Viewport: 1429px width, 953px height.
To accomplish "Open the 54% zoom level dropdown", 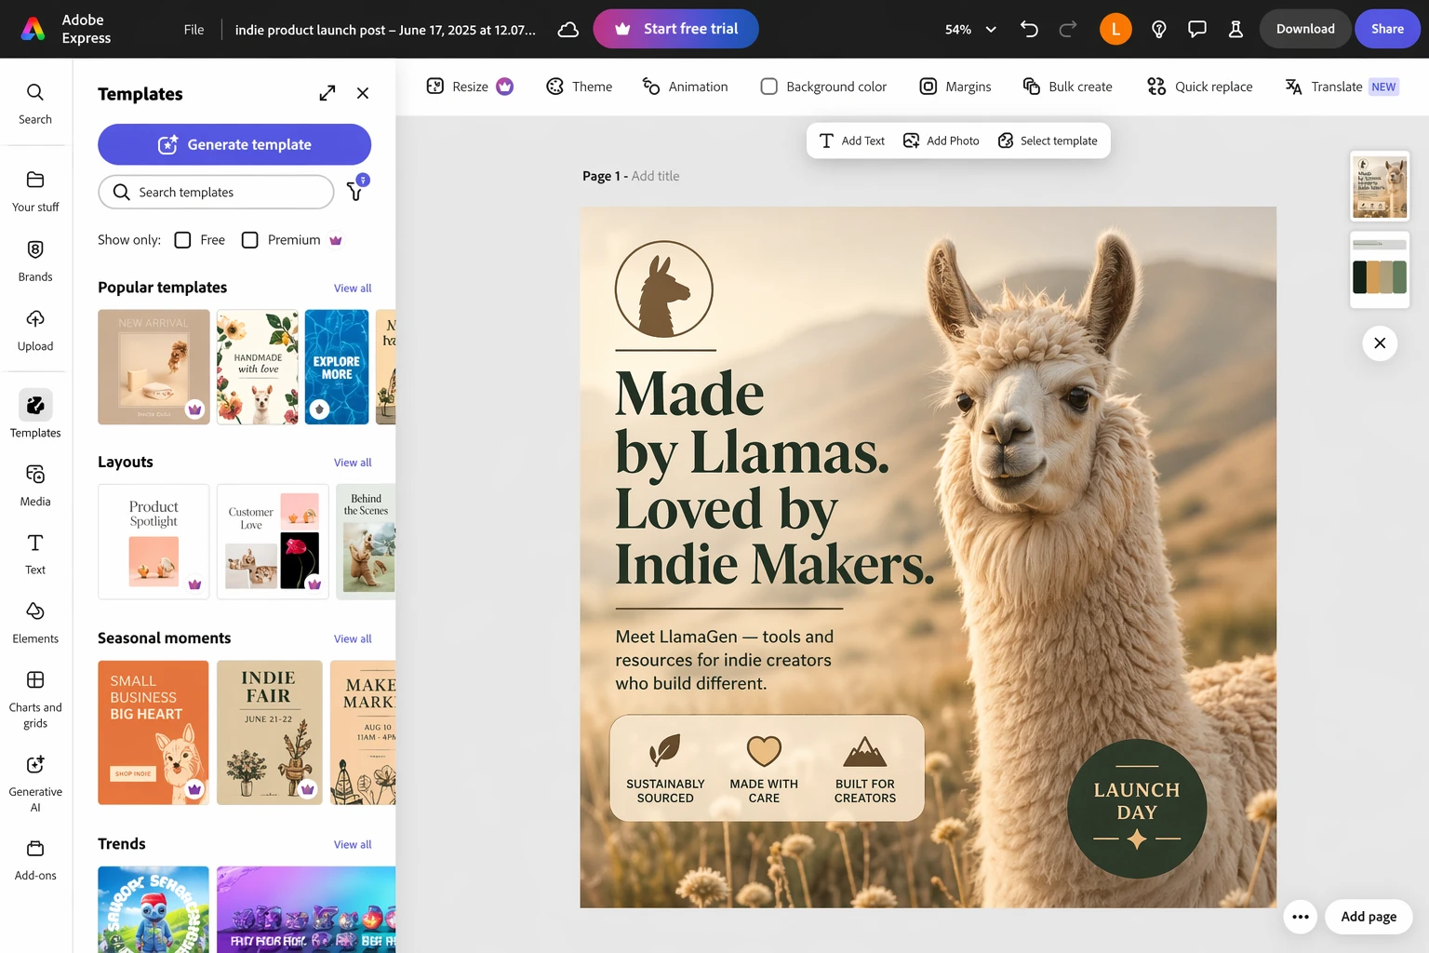I will 970,30.
